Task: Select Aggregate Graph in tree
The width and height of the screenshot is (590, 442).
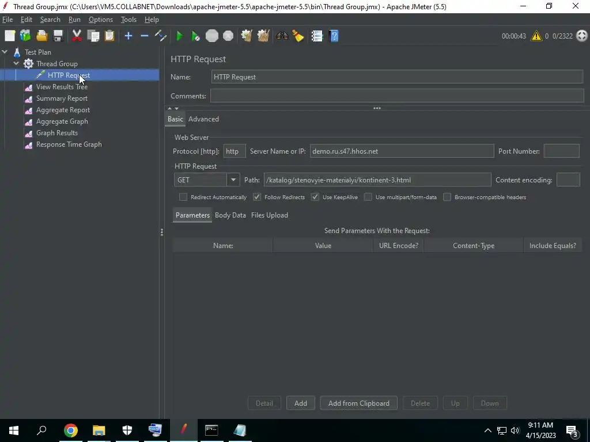Action: (62, 121)
